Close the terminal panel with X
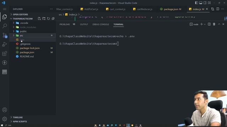Image resolution: width=227 pixels, height=127 pixels. pos(223,24)
